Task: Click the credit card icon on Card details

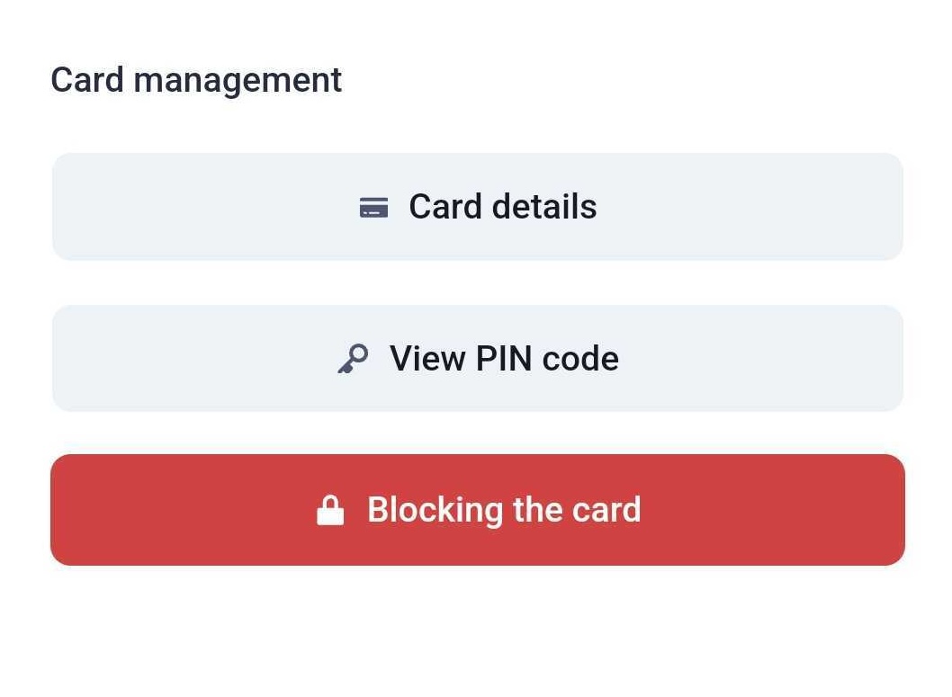Action: [x=373, y=206]
